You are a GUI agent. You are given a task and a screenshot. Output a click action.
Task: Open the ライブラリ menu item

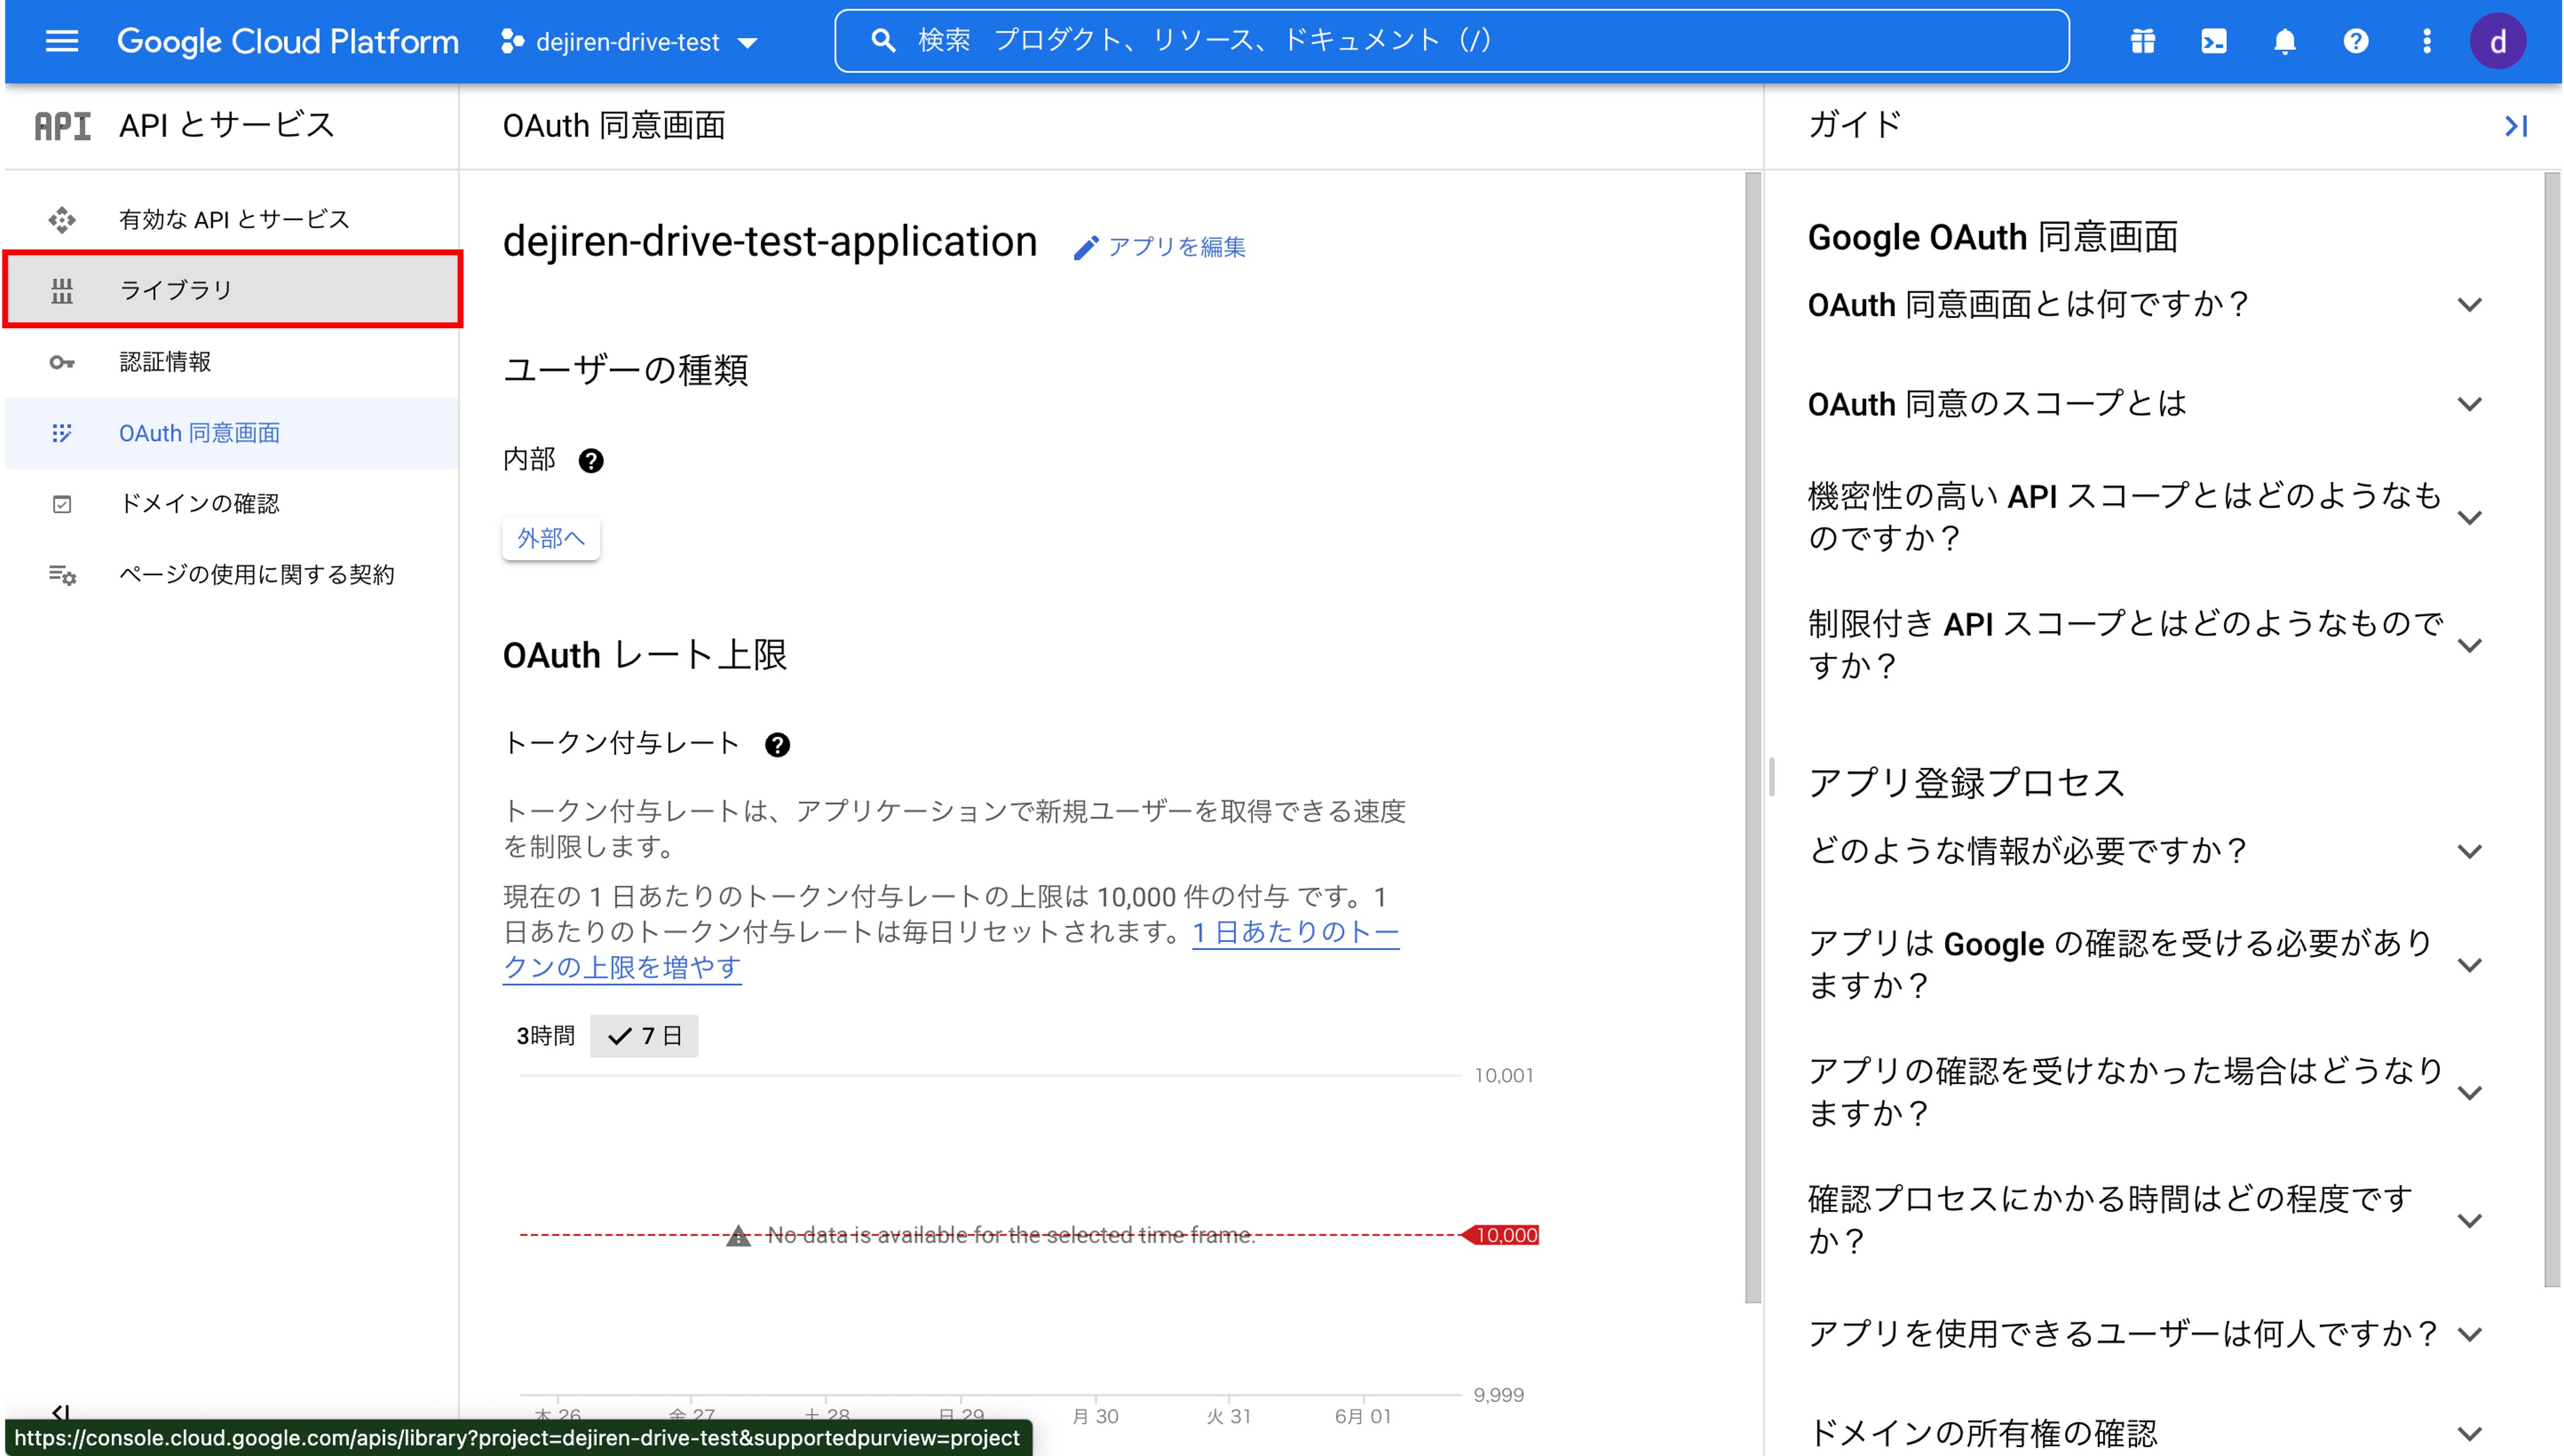[232, 290]
